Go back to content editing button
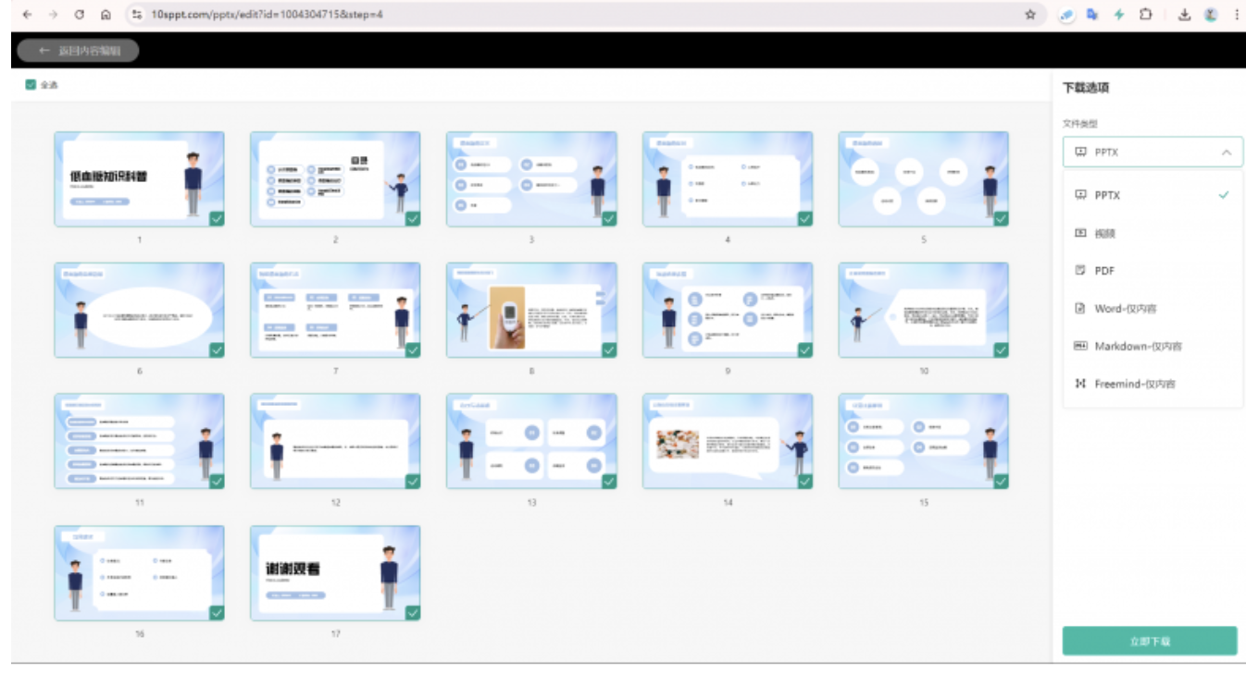The height and width of the screenshot is (673, 1246). (x=79, y=51)
